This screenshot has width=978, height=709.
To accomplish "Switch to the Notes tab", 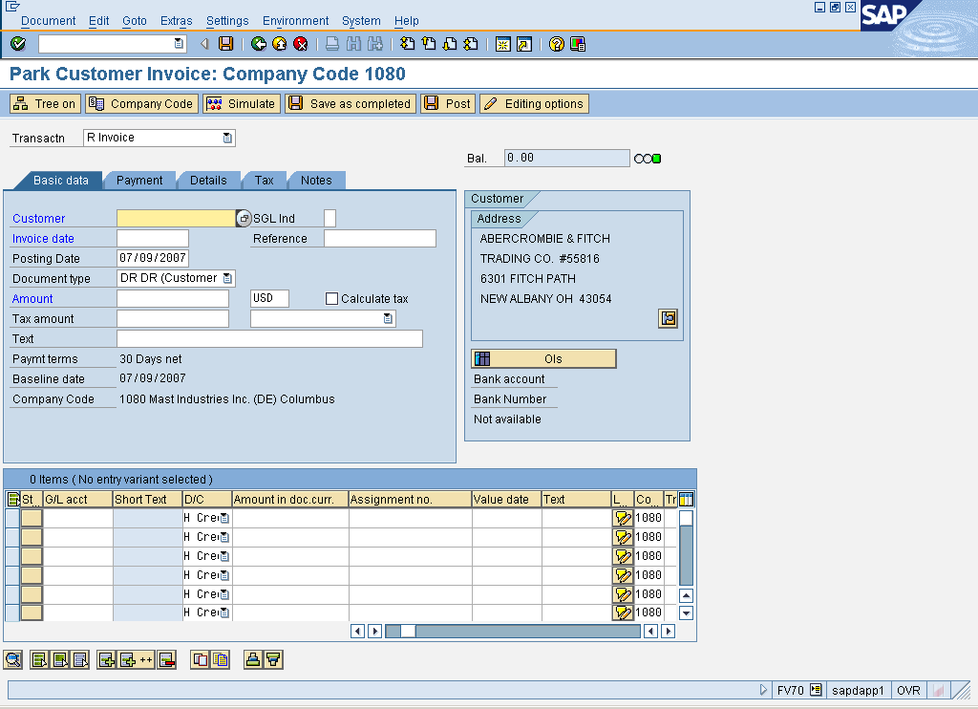I will click(316, 181).
